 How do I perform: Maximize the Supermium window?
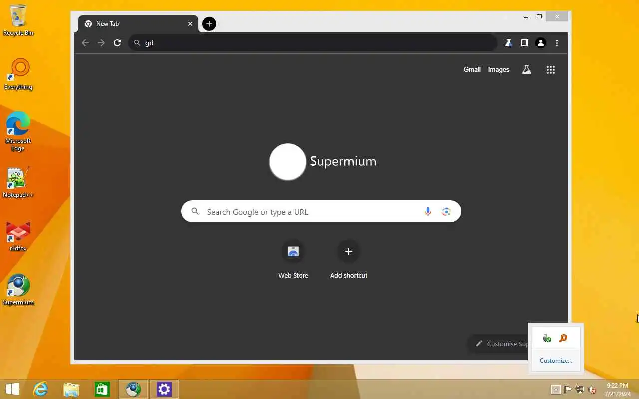pyautogui.click(x=539, y=17)
